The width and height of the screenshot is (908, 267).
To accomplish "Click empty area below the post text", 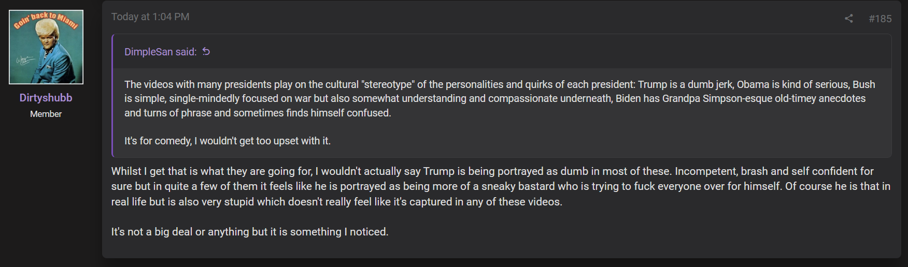I will [501, 248].
